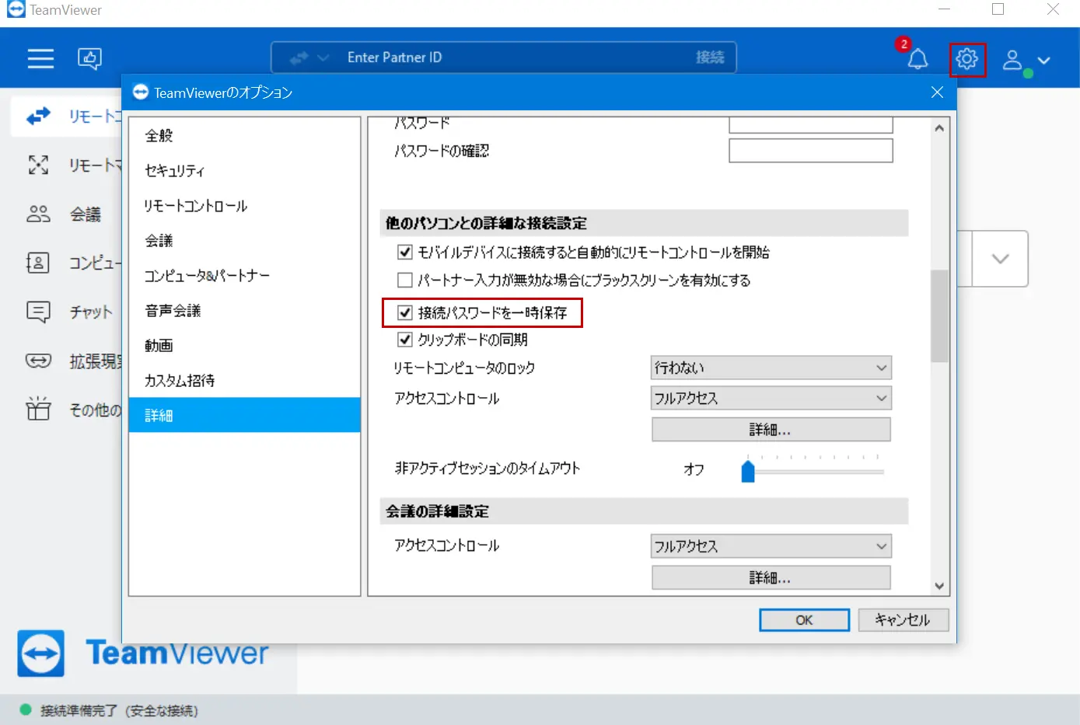Screen dimensions: 1080x725
Task: Select the remote control arrows icon in sidebar
Action: 38,116
